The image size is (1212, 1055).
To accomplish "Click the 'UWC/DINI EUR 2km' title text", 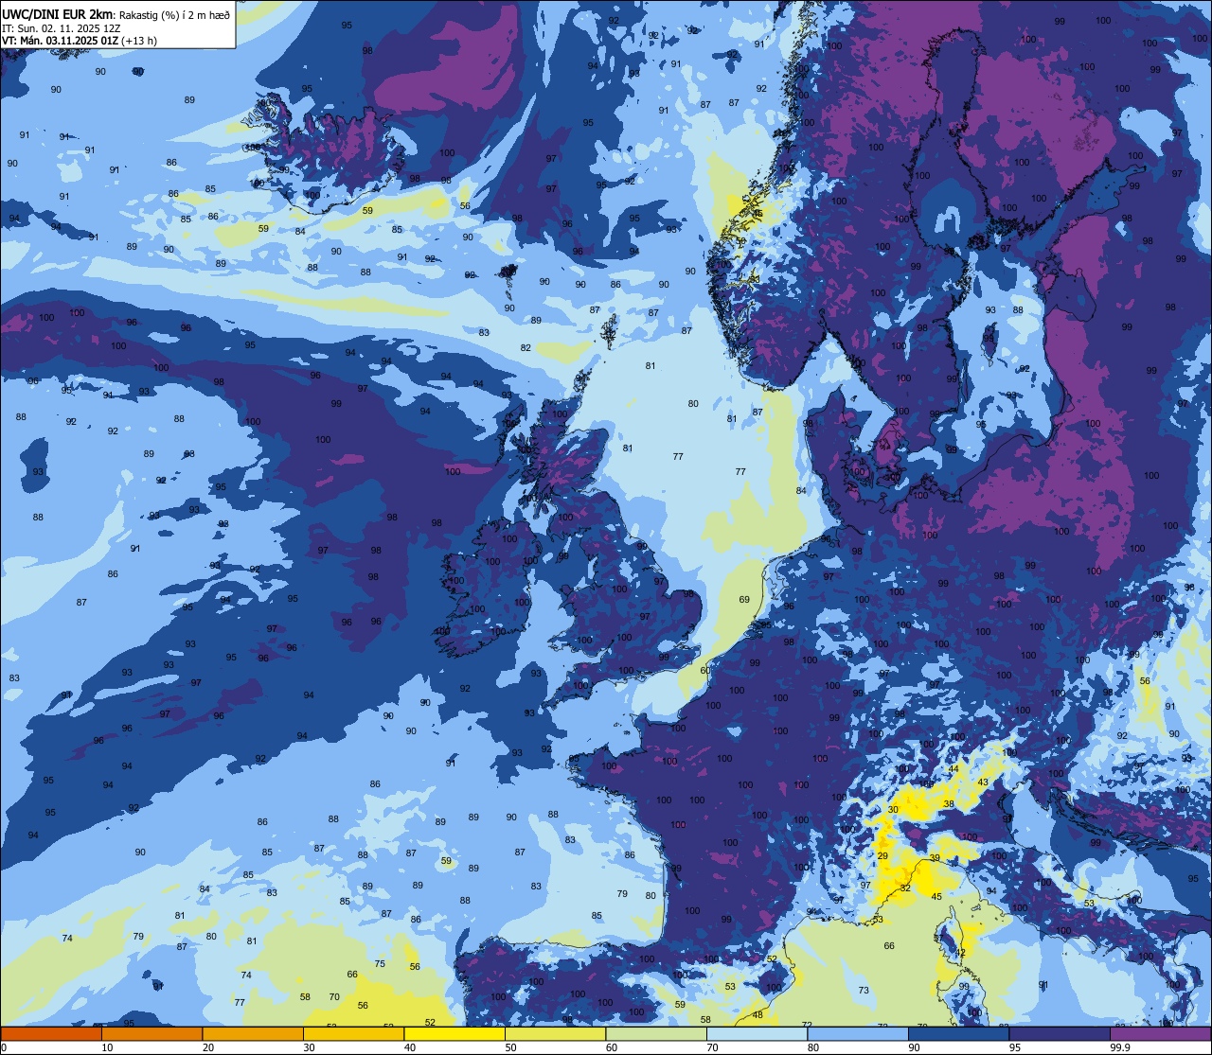I will click(59, 13).
